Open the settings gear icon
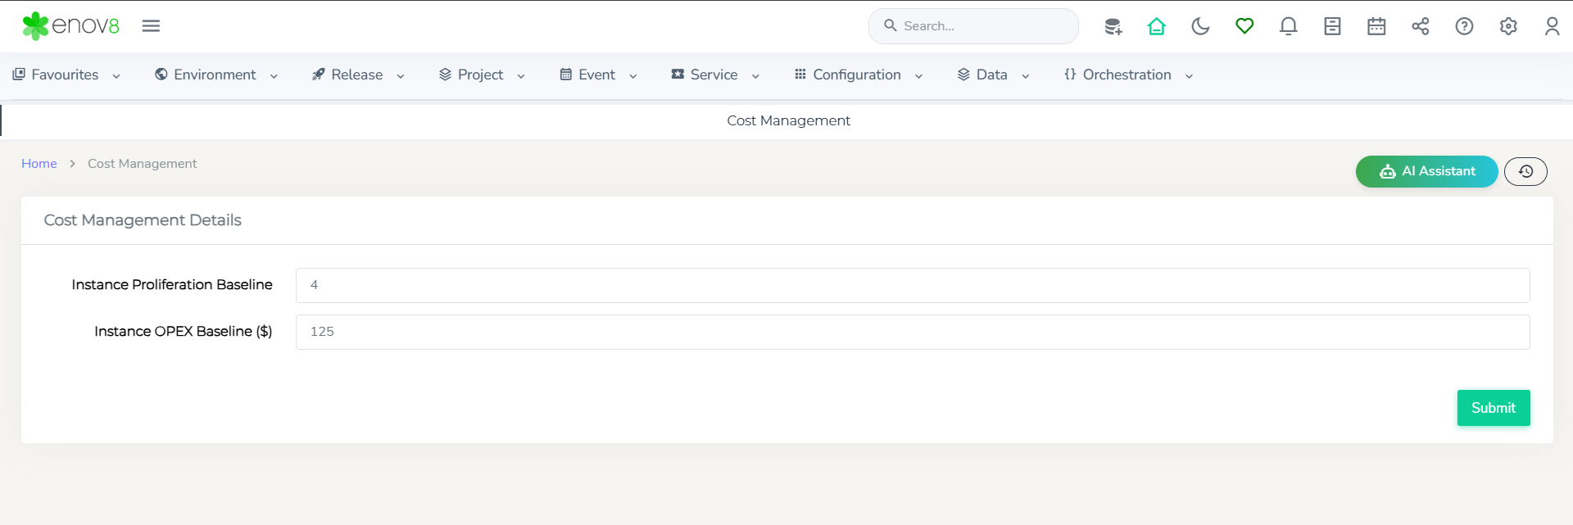Image resolution: width=1573 pixels, height=525 pixels. pos(1507,26)
